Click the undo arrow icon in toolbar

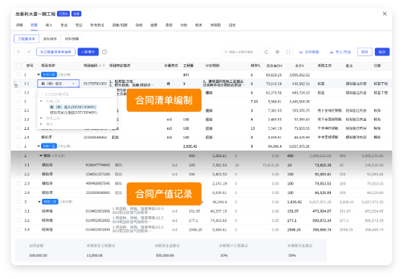(x=19, y=52)
